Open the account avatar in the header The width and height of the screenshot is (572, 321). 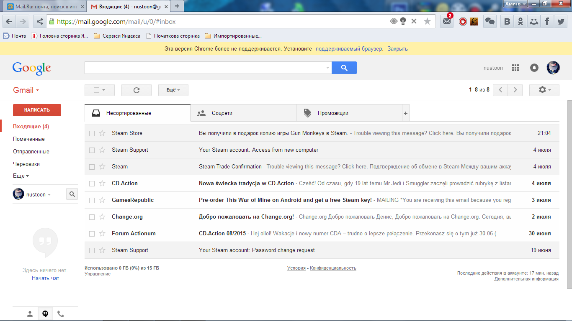tap(553, 68)
